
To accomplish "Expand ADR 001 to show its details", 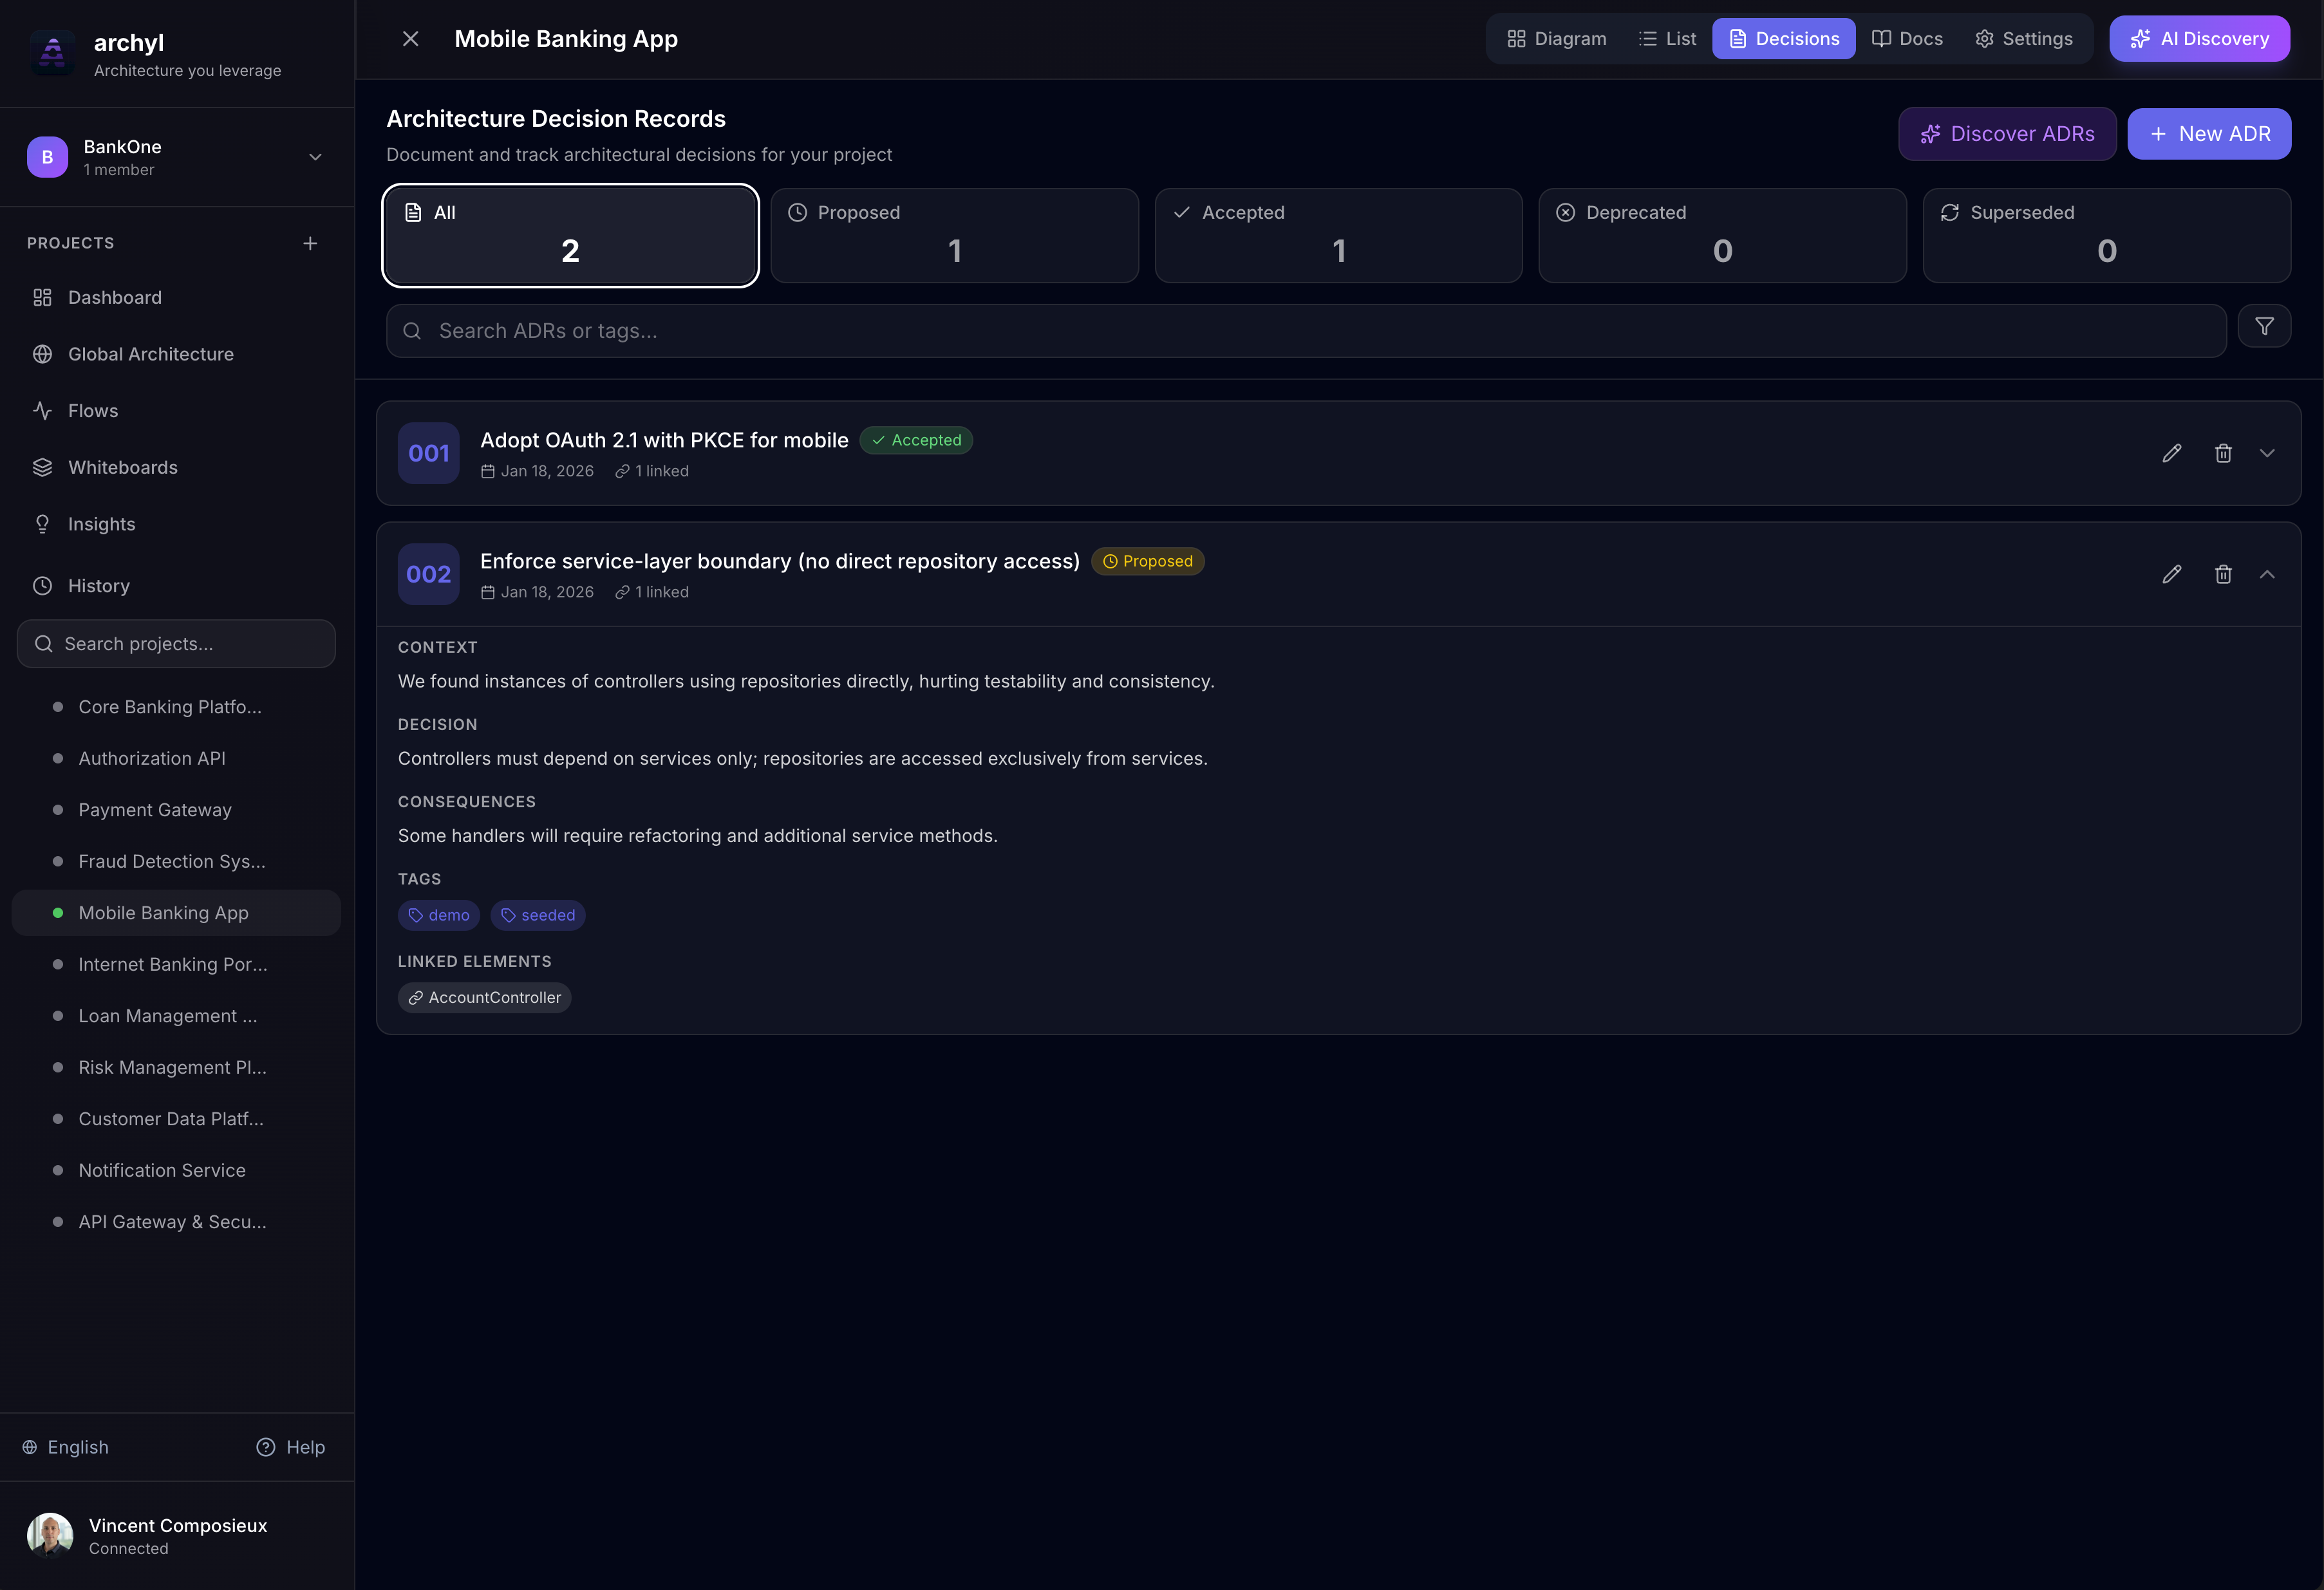I will (x=2267, y=453).
